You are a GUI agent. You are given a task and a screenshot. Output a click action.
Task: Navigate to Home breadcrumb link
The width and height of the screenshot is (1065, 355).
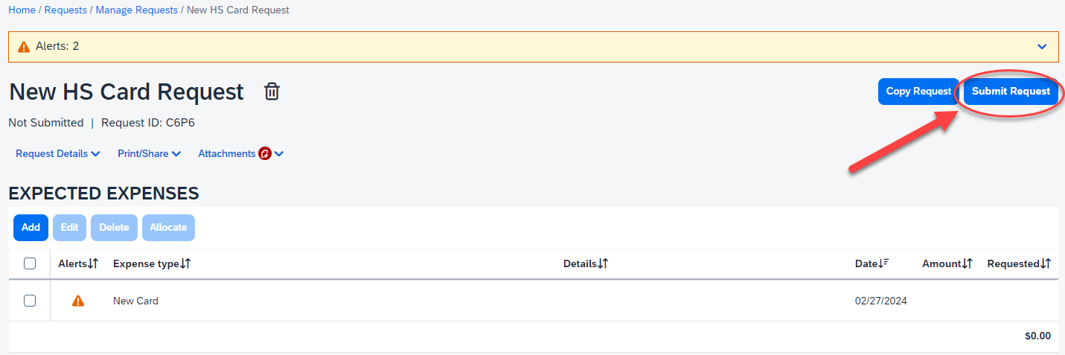tap(22, 10)
